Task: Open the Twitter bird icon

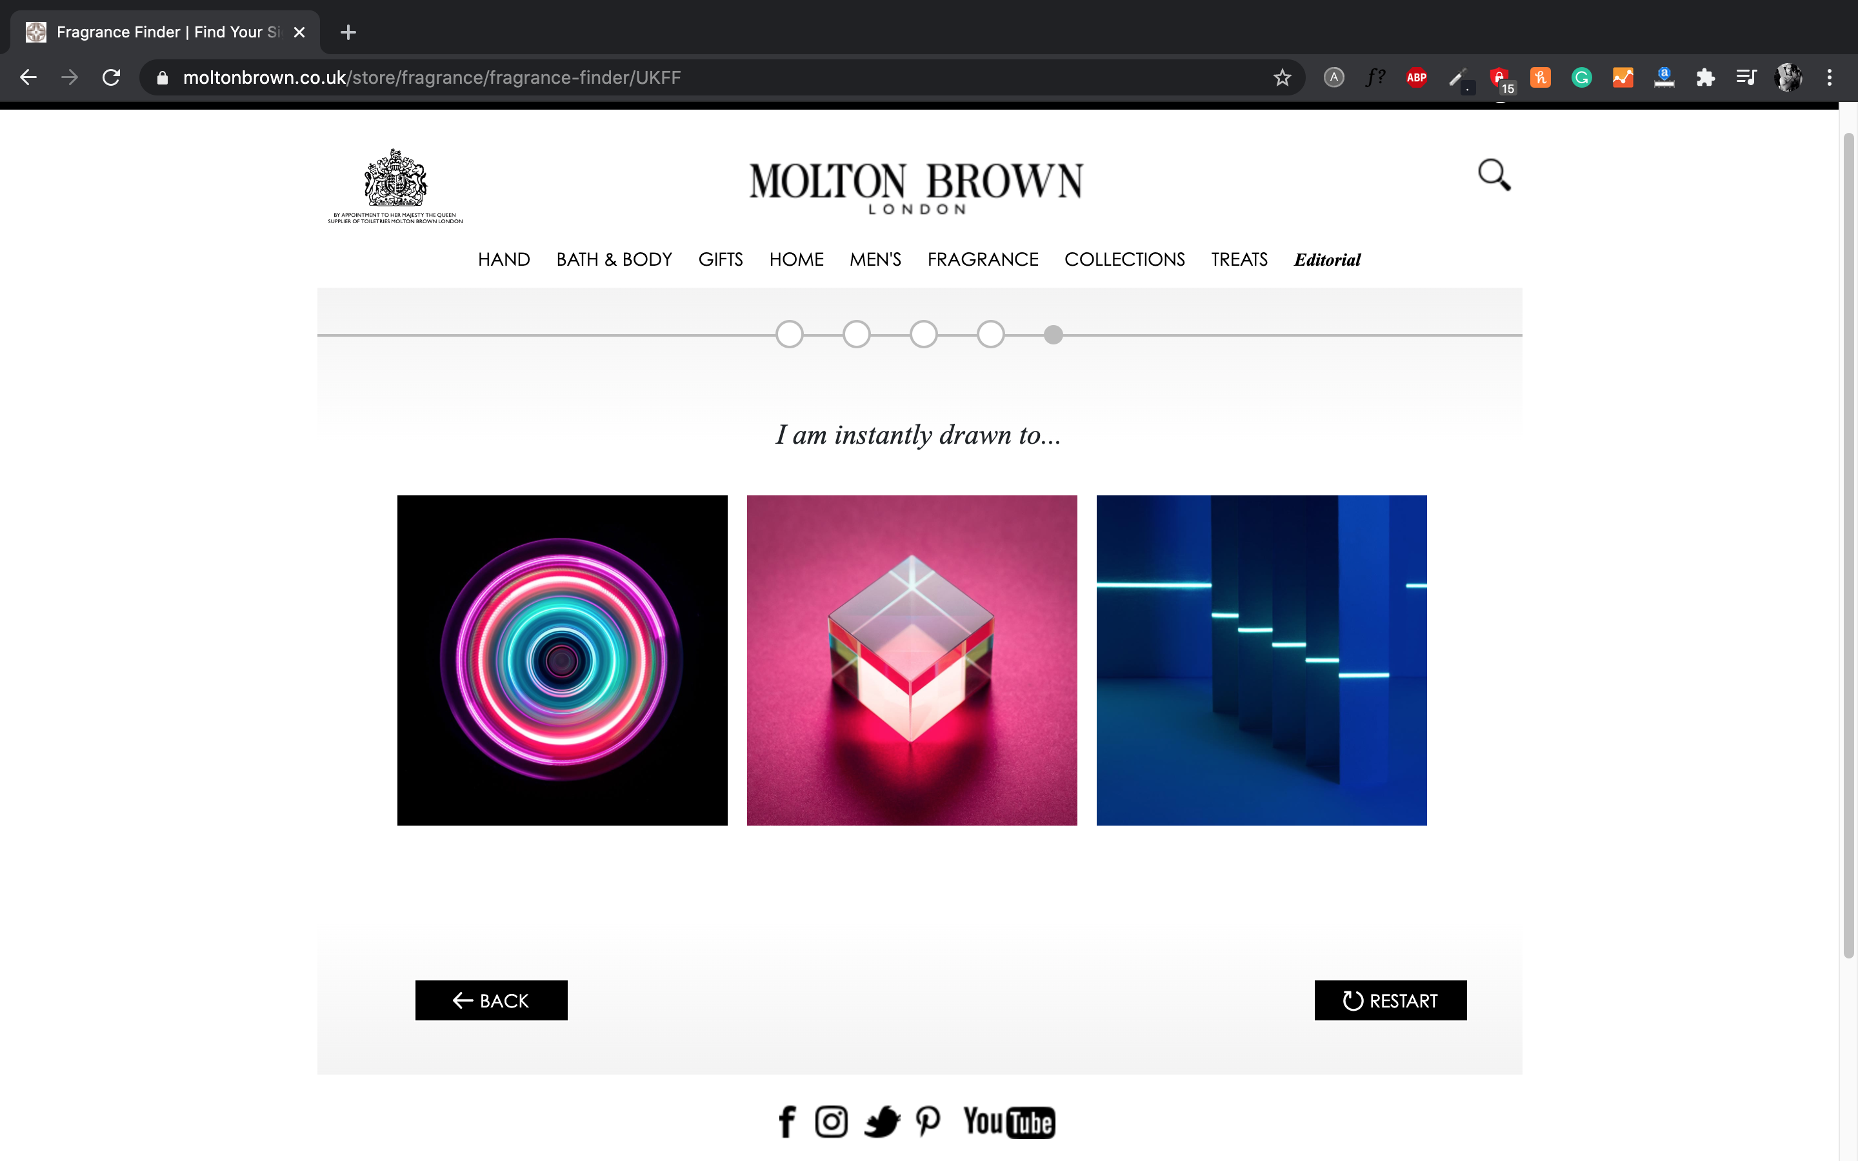Action: tap(882, 1122)
